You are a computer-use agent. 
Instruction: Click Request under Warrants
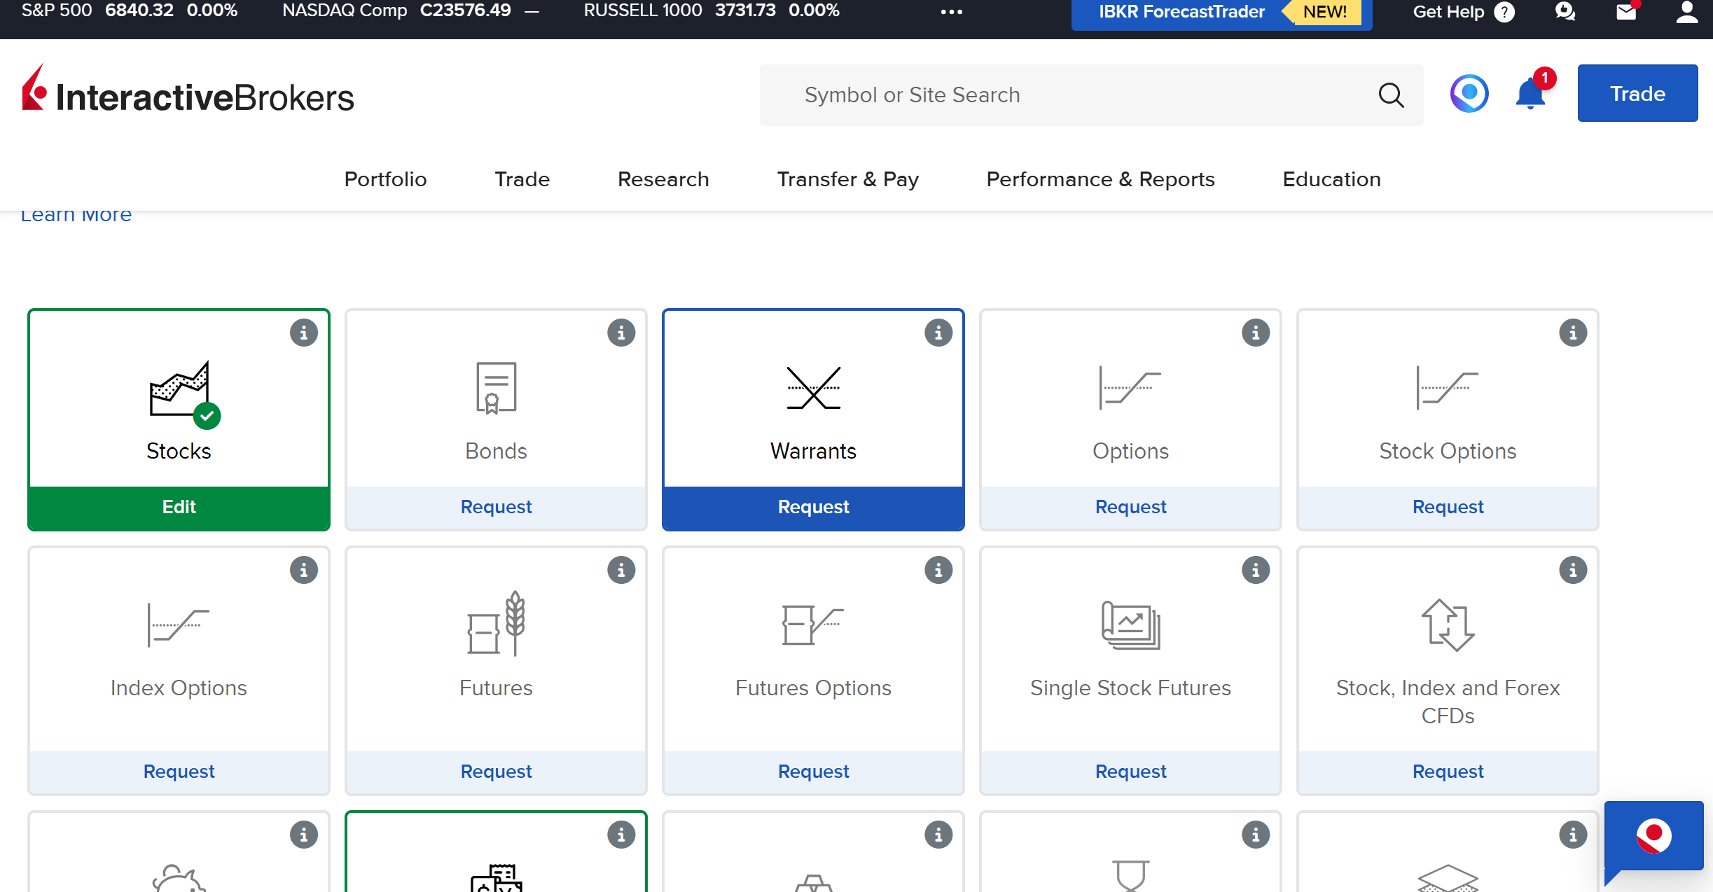813,507
